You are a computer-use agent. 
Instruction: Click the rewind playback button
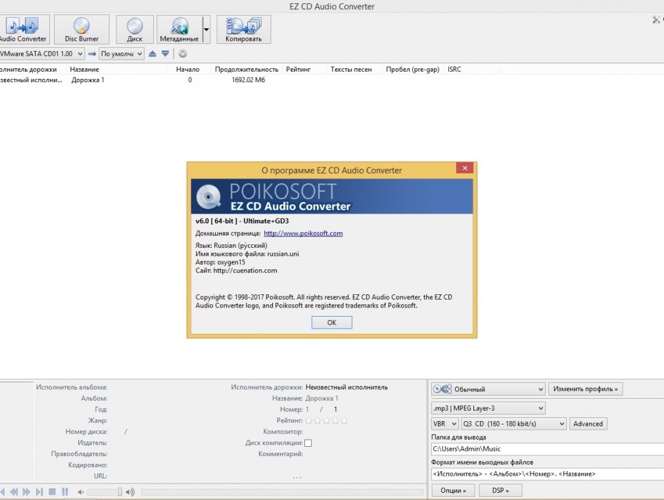[x=14, y=491]
